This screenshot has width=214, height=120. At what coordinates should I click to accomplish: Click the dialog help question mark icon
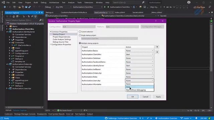point(156,21)
